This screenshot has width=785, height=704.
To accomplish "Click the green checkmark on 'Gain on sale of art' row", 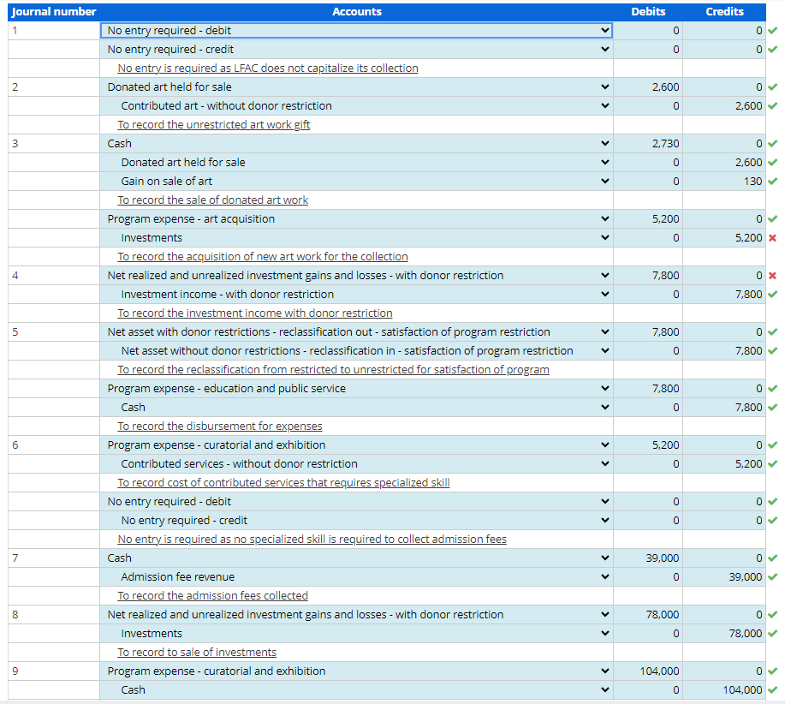I will (x=772, y=182).
